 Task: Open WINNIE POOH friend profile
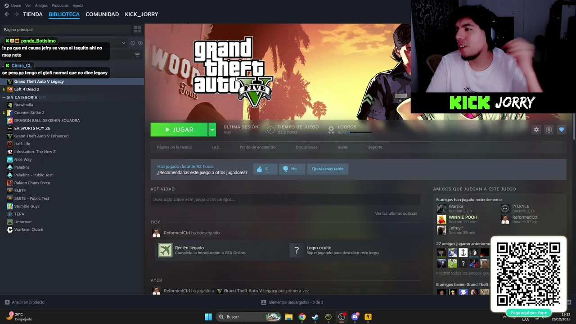463,217
